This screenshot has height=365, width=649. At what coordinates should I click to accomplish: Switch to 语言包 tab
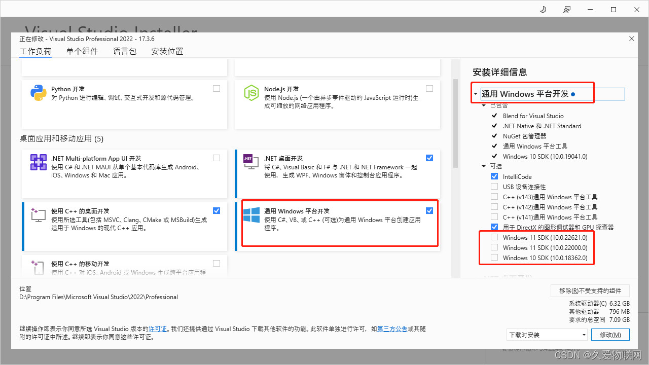(x=125, y=51)
